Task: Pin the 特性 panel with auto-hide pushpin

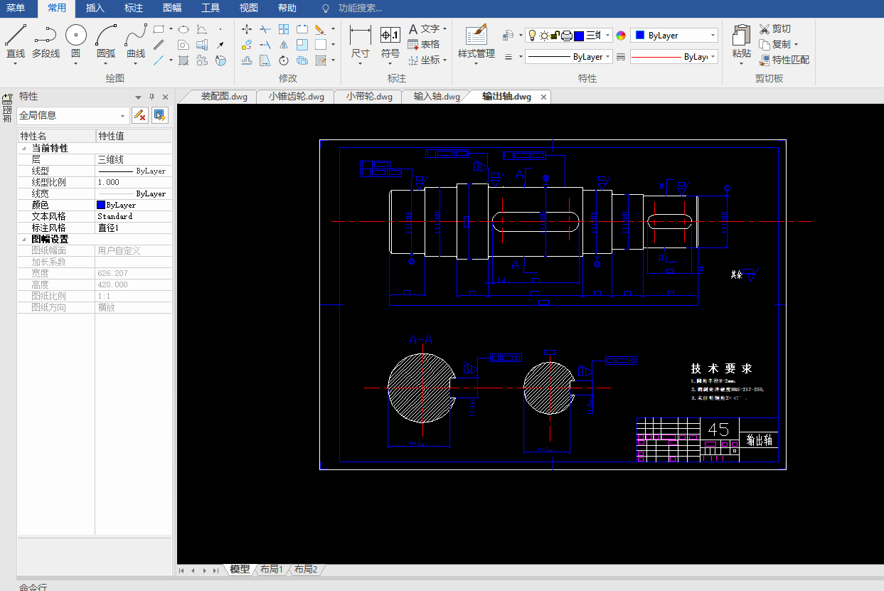Action: [x=151, y=97]
